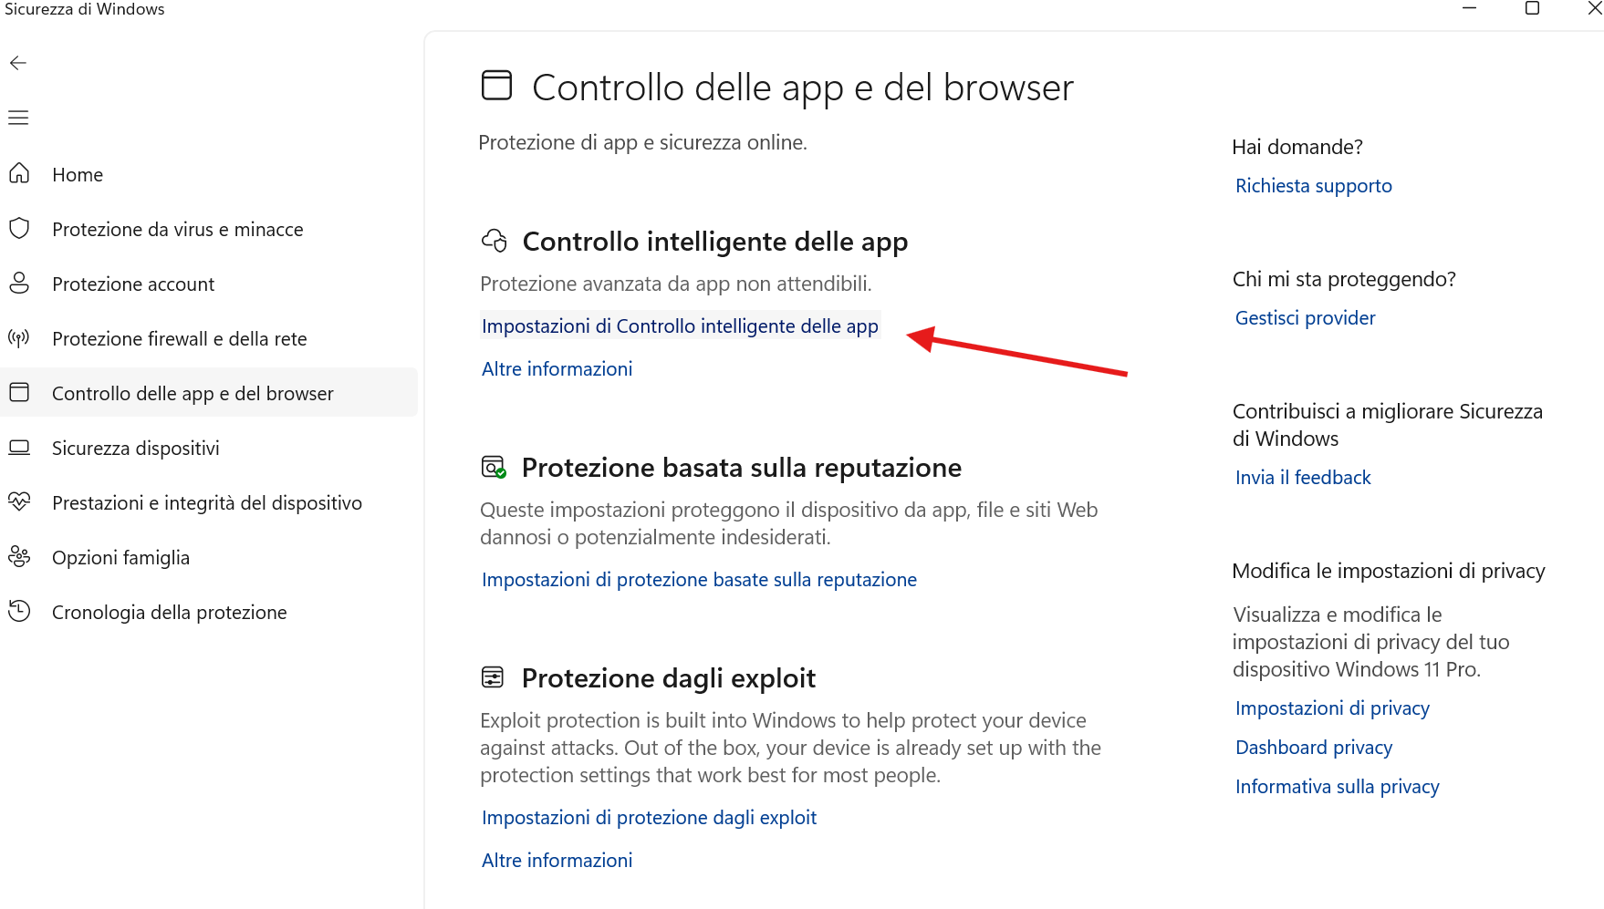Click the Controllo intelligente delle app icon
Screen dimensions: 1604x909
495,241
